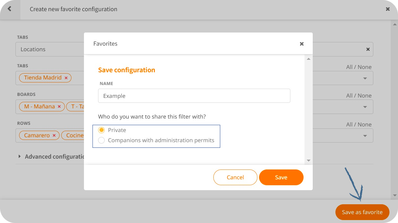Remove the Camarero tag

pyautogui.click(x=54, y=135)
